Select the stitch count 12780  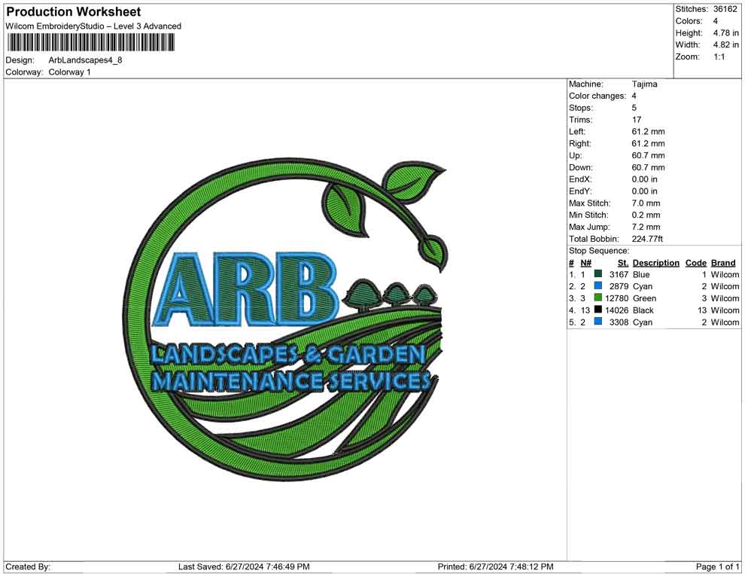616,298
